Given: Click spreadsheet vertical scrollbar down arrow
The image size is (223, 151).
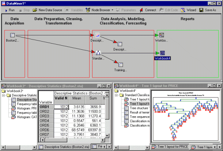Looking at the screenshot, I should (x=107, y=136).
